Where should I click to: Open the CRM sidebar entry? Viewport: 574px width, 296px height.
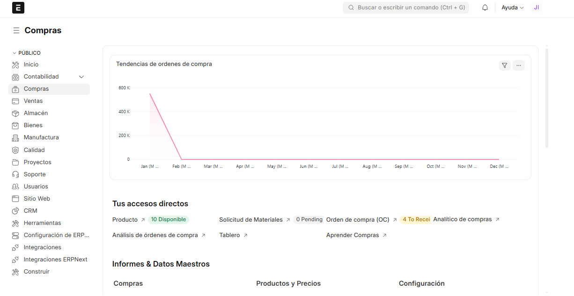(x=30, y=211)
